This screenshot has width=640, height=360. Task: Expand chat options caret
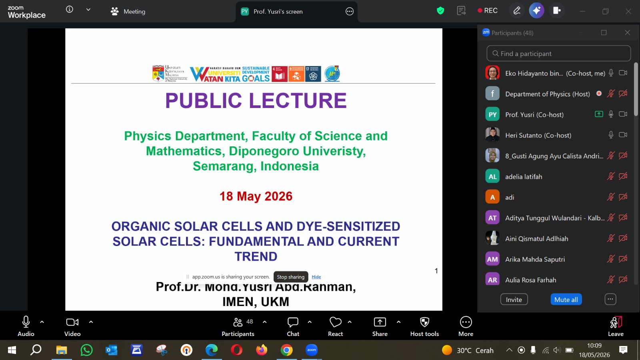(x=310, y=322)
